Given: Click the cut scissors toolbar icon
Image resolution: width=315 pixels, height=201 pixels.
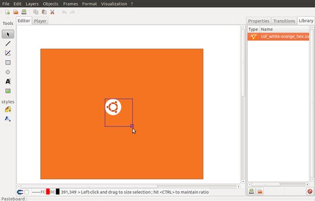Looking at the screenshot, I should [x=52, y=12].
